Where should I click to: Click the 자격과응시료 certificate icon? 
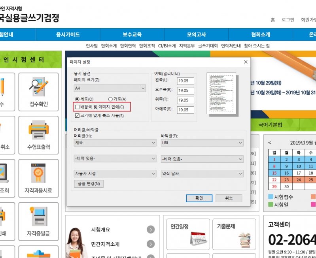tap(38, 173)
